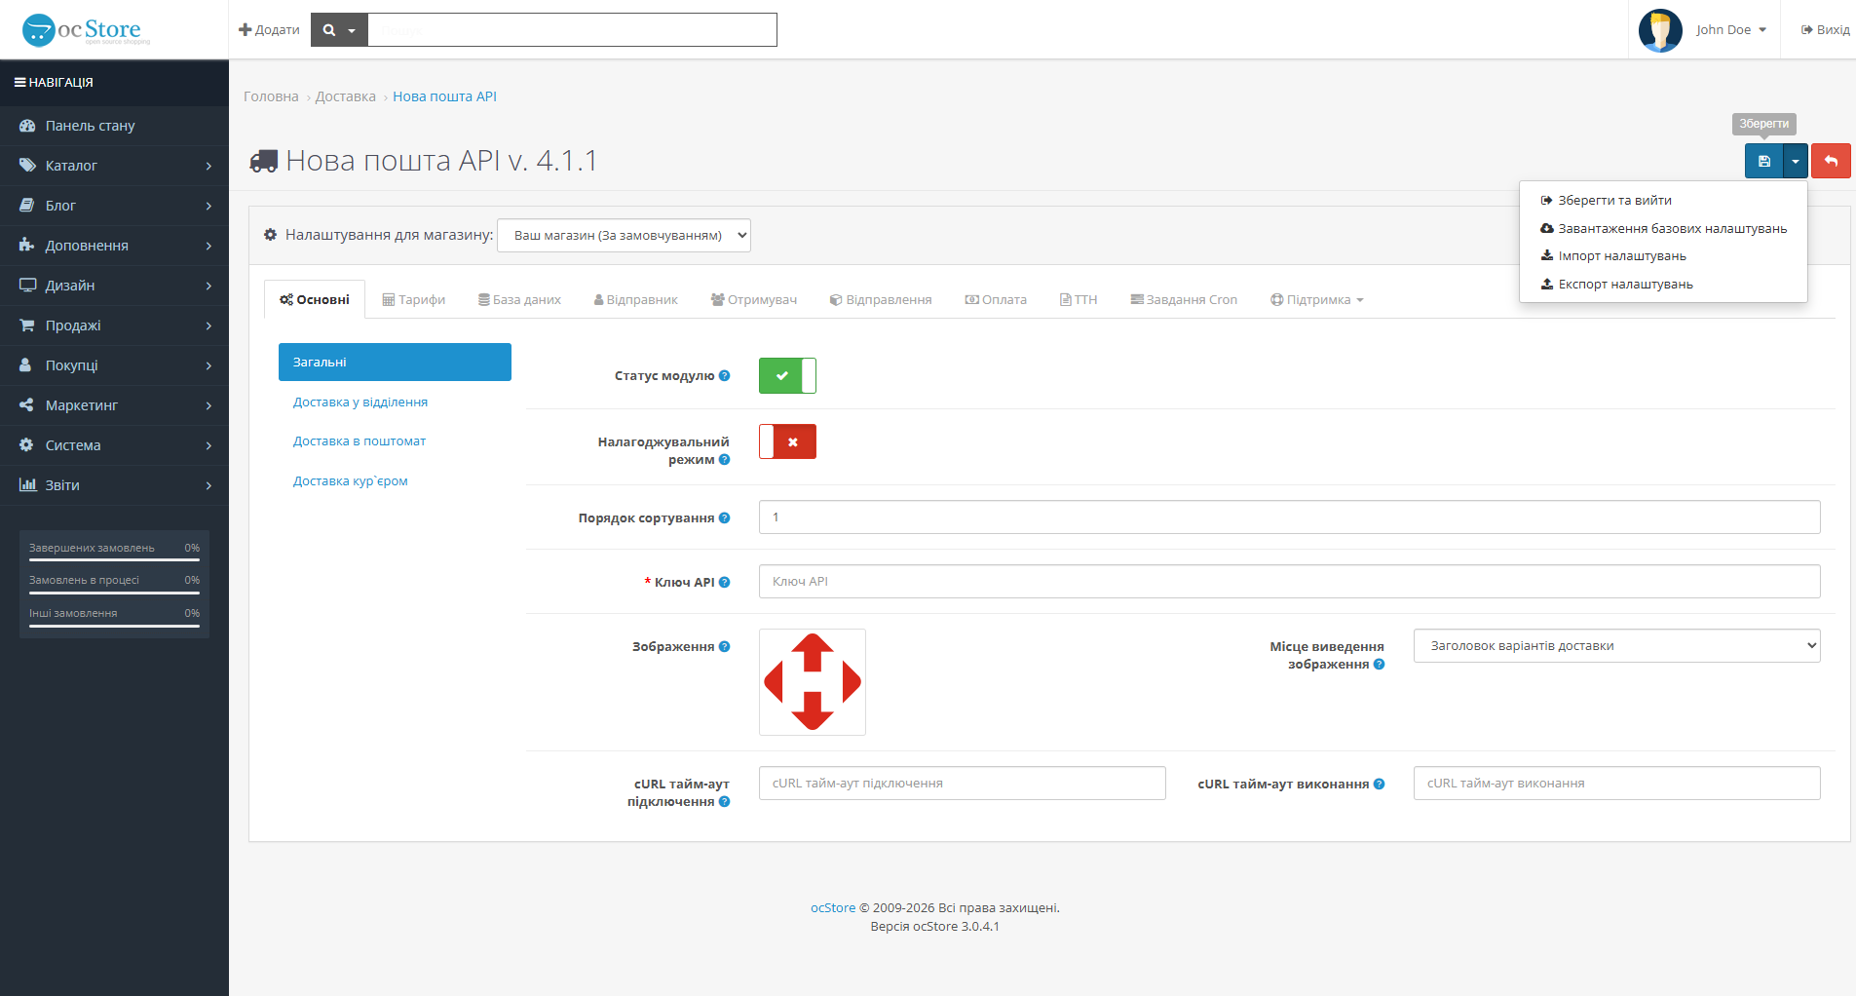This screenshot has height=996, width=1856.
Task: Choose Імпорт налаштувань menu entry
Action: tap(1663, 255)
